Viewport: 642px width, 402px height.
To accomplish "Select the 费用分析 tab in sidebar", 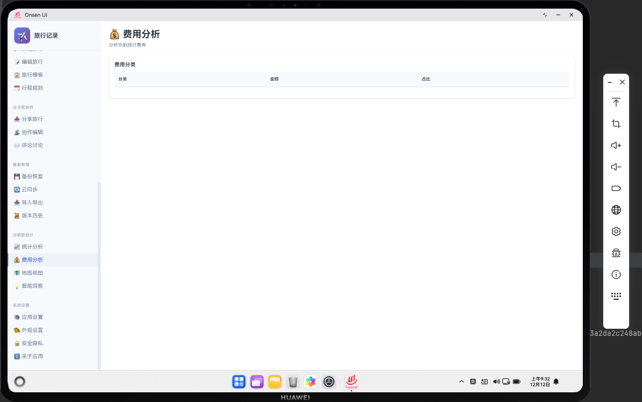I will pos(32,259).
